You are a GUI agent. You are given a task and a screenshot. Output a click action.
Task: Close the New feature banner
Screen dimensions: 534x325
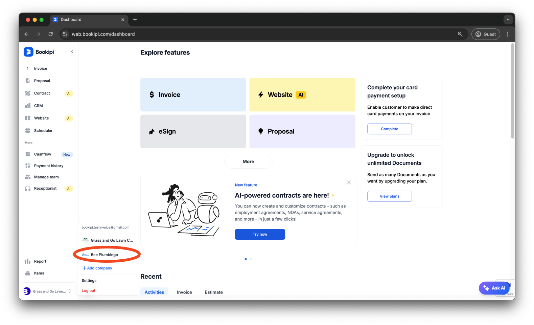click(349, 182)
